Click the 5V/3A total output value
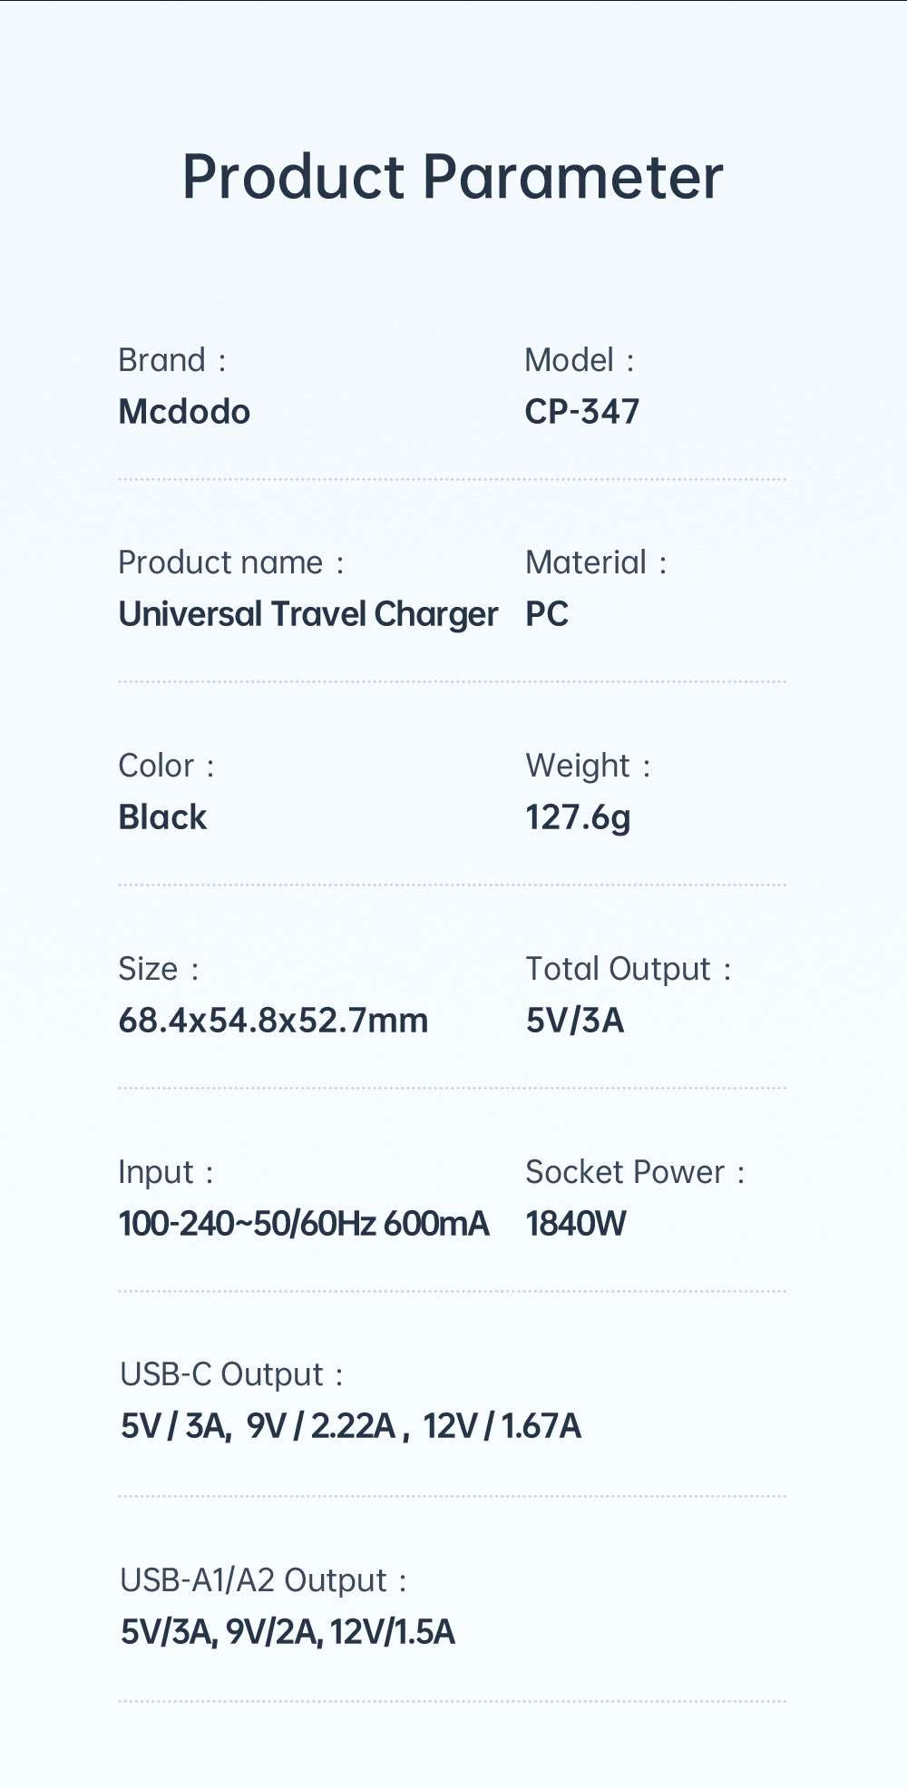 (x=575, y=1021)
